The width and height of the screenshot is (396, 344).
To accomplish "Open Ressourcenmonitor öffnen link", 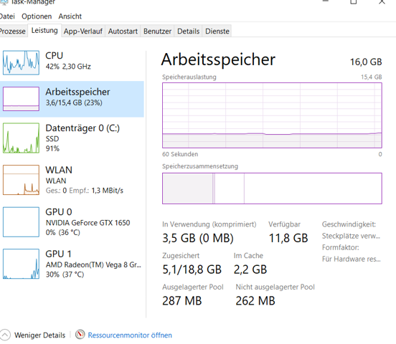I will point(130,335).
